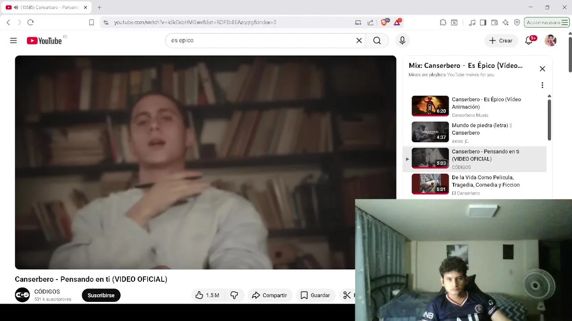This screenshot has height=321, width=572.
Task: Open the extensions puzzle icon
Action: (443, 22)
